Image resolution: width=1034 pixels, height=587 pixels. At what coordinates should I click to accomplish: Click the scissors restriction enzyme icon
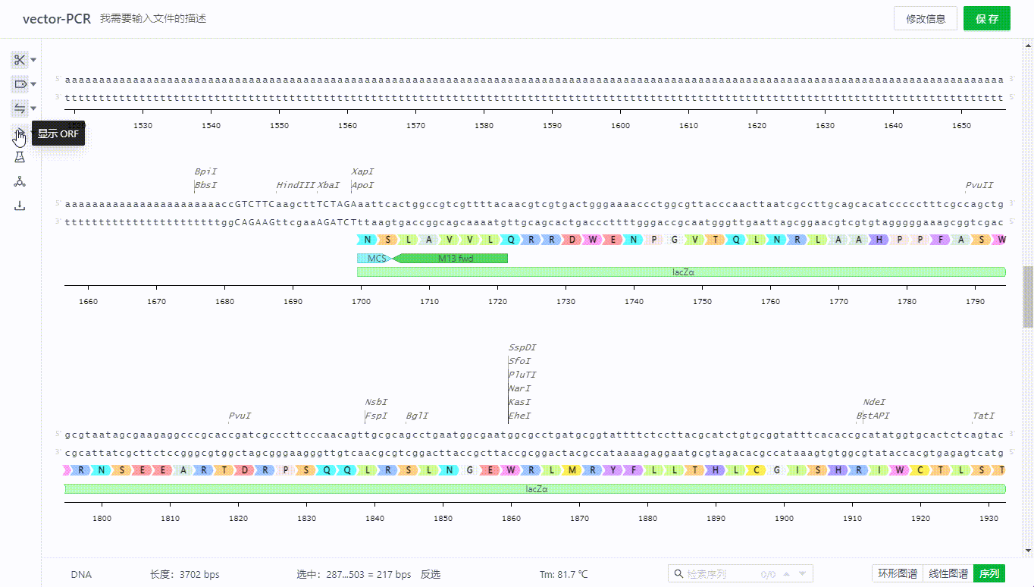pos(20,60)
